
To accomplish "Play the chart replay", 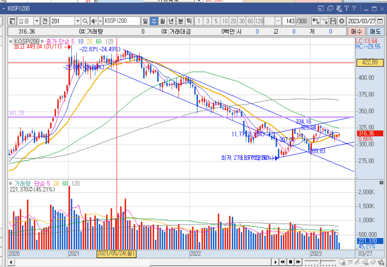I will click(x=275, y=262).
